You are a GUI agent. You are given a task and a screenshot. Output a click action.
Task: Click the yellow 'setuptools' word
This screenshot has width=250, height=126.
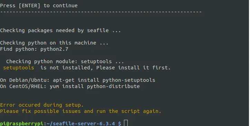point(19,68)
